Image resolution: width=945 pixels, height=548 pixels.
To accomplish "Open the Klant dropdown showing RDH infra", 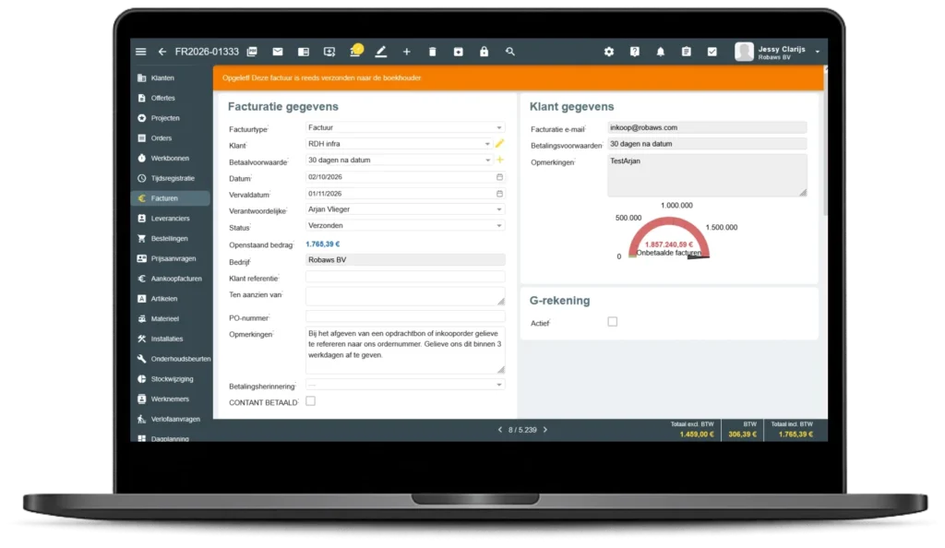I will pos(399,144).
